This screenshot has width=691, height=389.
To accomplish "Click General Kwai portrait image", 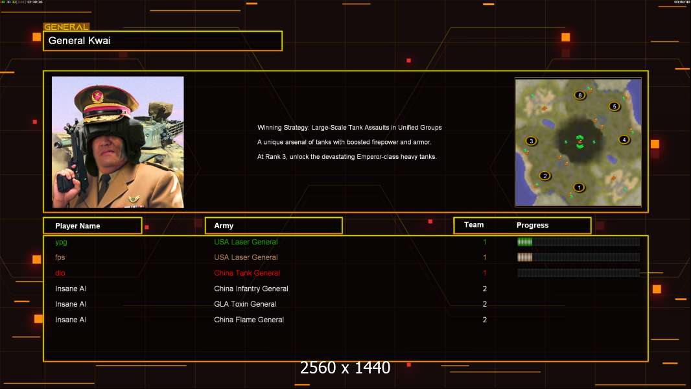I will click(118, 142).
